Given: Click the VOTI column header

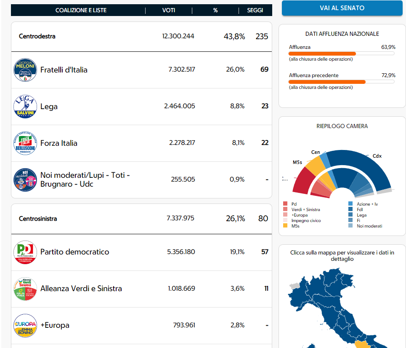Looking at the screenshot, I should (169, 11).
